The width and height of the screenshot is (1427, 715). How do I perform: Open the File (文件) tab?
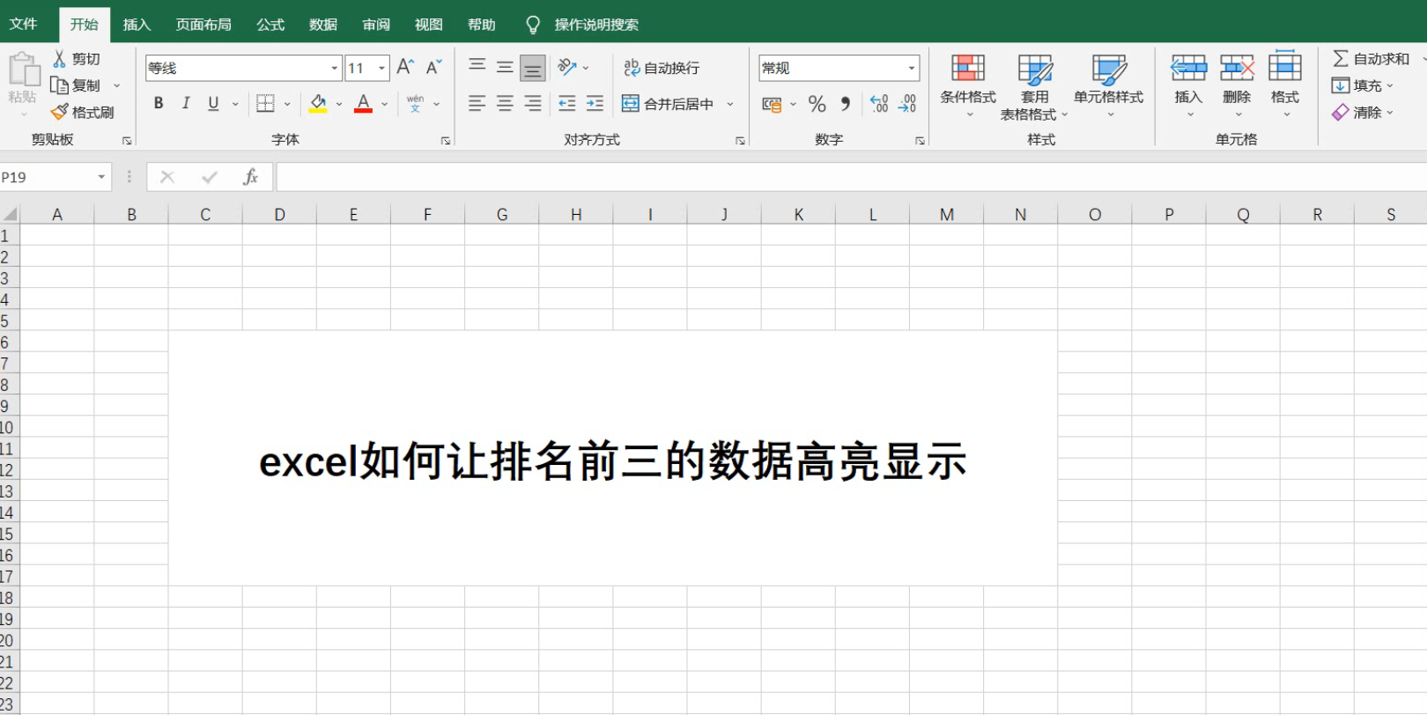point(23,24)
